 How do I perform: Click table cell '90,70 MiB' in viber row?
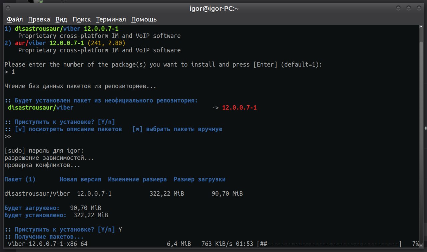tap(227, 194)
